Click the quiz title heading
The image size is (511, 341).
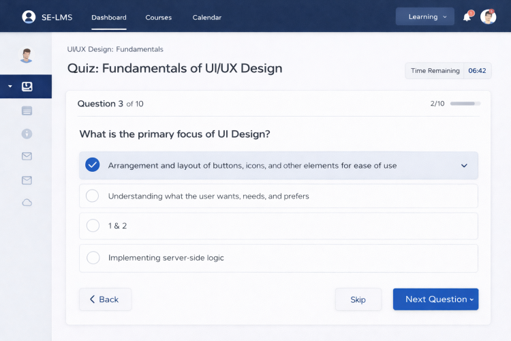(x=174, y=68)
